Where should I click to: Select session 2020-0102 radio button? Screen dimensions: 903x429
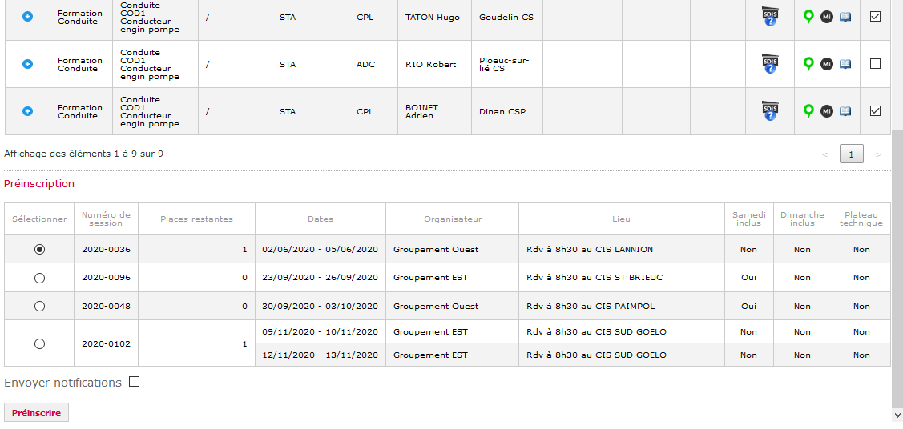click(x=39, y=343)
